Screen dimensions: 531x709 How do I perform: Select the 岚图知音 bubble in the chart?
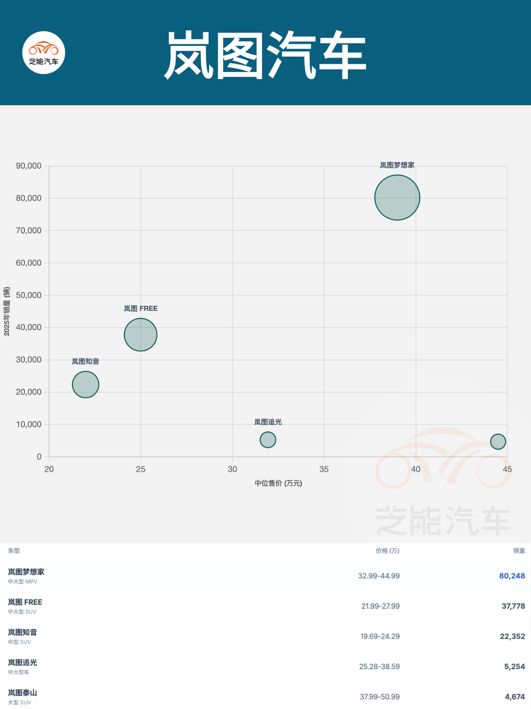(85, 384)
